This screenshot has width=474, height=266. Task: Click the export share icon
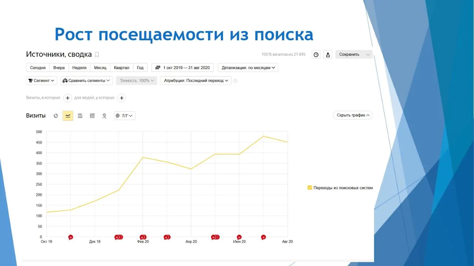pos(328,55)
